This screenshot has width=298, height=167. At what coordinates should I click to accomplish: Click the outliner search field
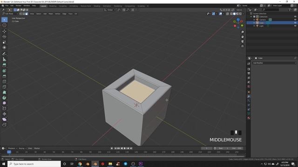coord(271,10)
